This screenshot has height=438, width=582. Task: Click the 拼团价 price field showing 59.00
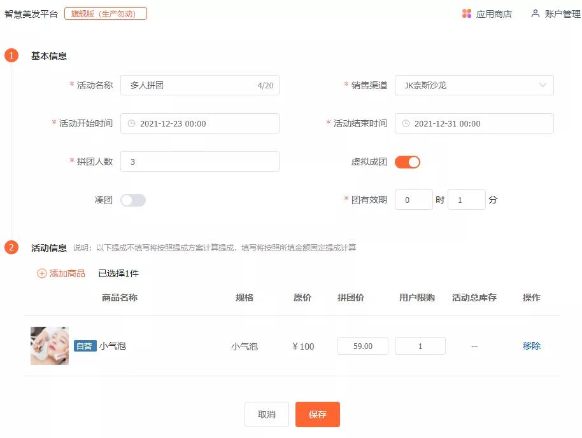362,346
